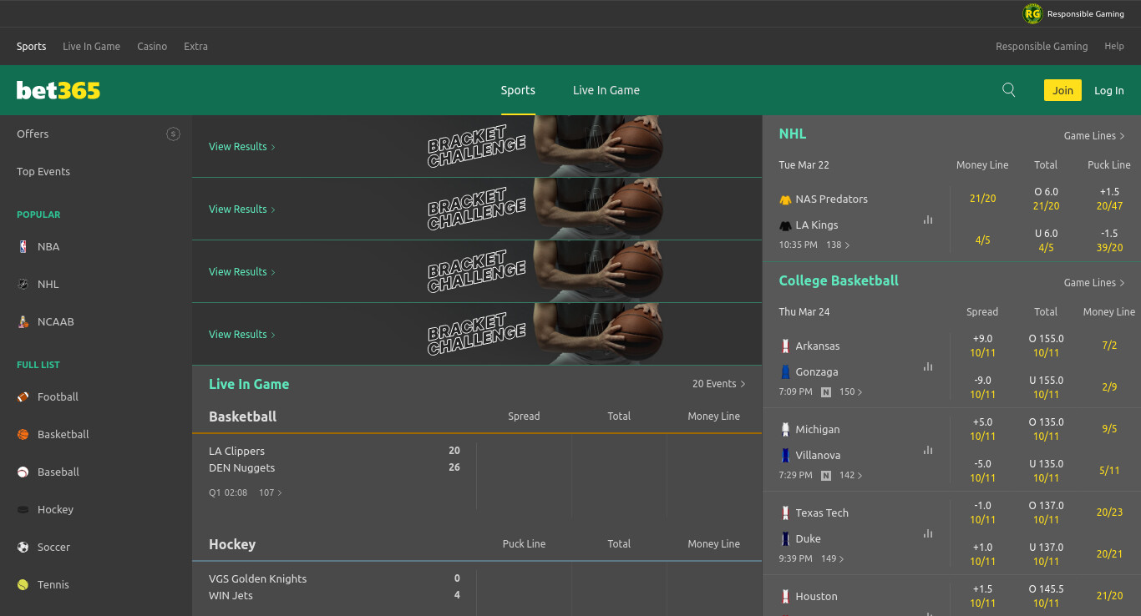Click the NBA icon in the sidebar
The image size is (1141, 616).
click(23, 246)
